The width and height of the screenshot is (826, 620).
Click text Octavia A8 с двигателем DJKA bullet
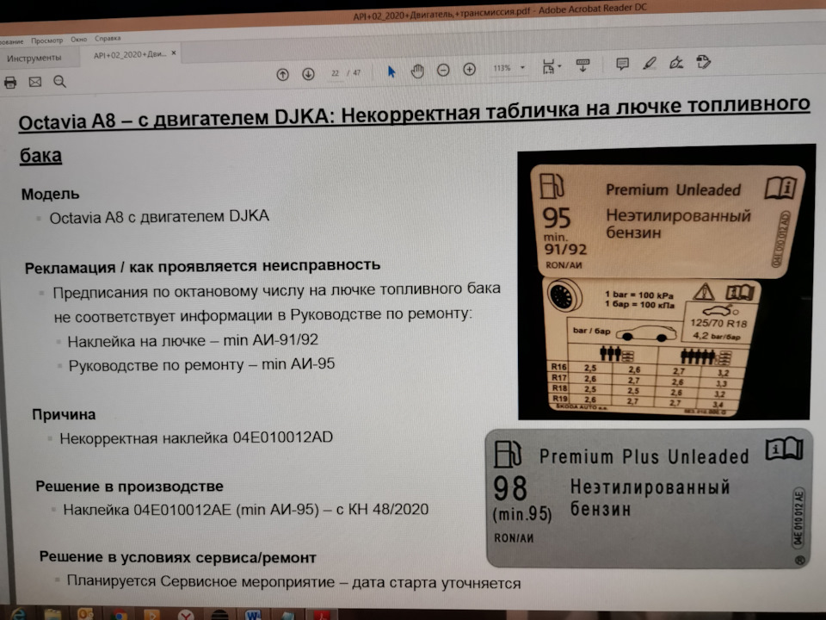tap(159, 217)
